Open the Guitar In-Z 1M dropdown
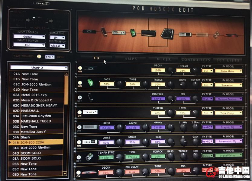 [x=57, y=37]
